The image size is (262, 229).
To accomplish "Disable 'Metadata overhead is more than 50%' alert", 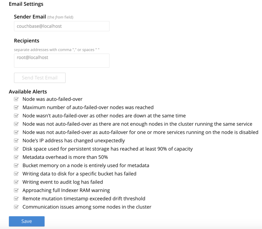I will pos(16,157).
